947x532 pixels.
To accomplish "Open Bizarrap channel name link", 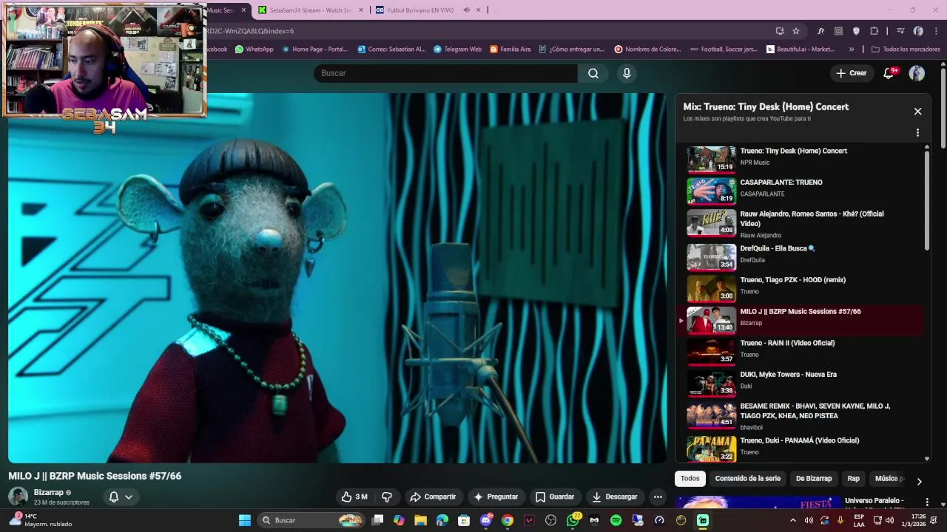I will (48, 492).
